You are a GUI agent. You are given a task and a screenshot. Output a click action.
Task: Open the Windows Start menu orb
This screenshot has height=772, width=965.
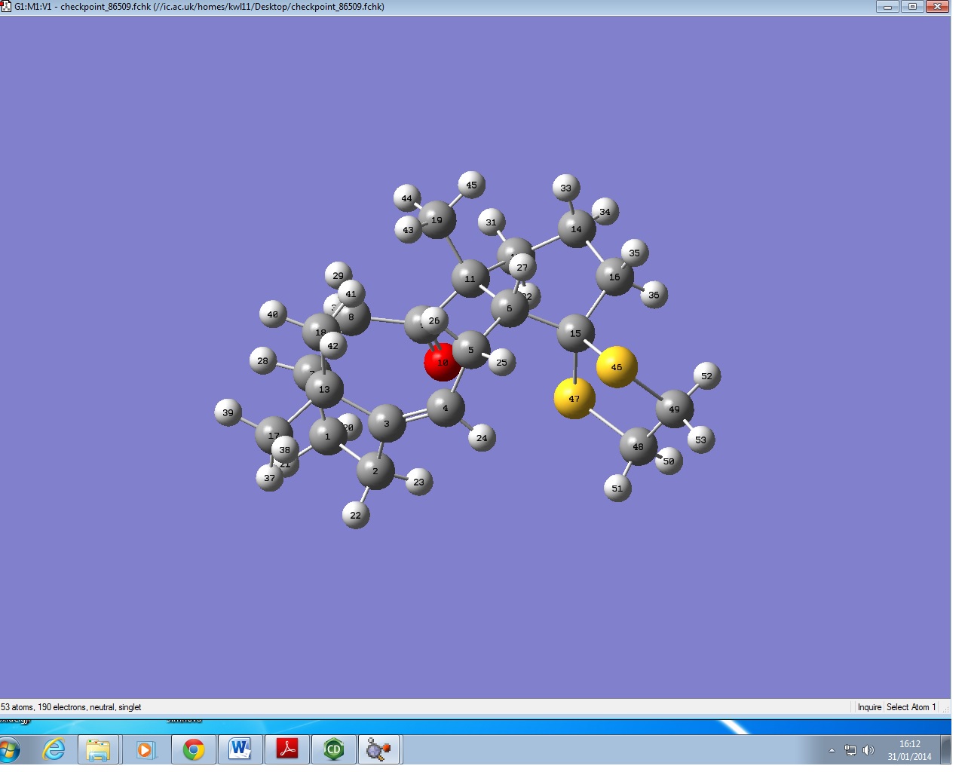click(x=8, y=750)
